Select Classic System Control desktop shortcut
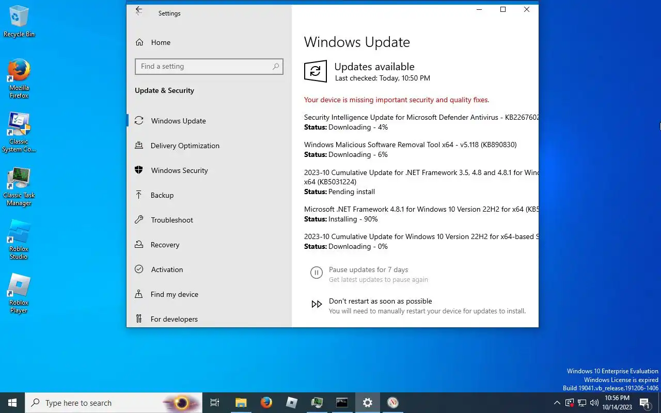 [x=19, y=133]
